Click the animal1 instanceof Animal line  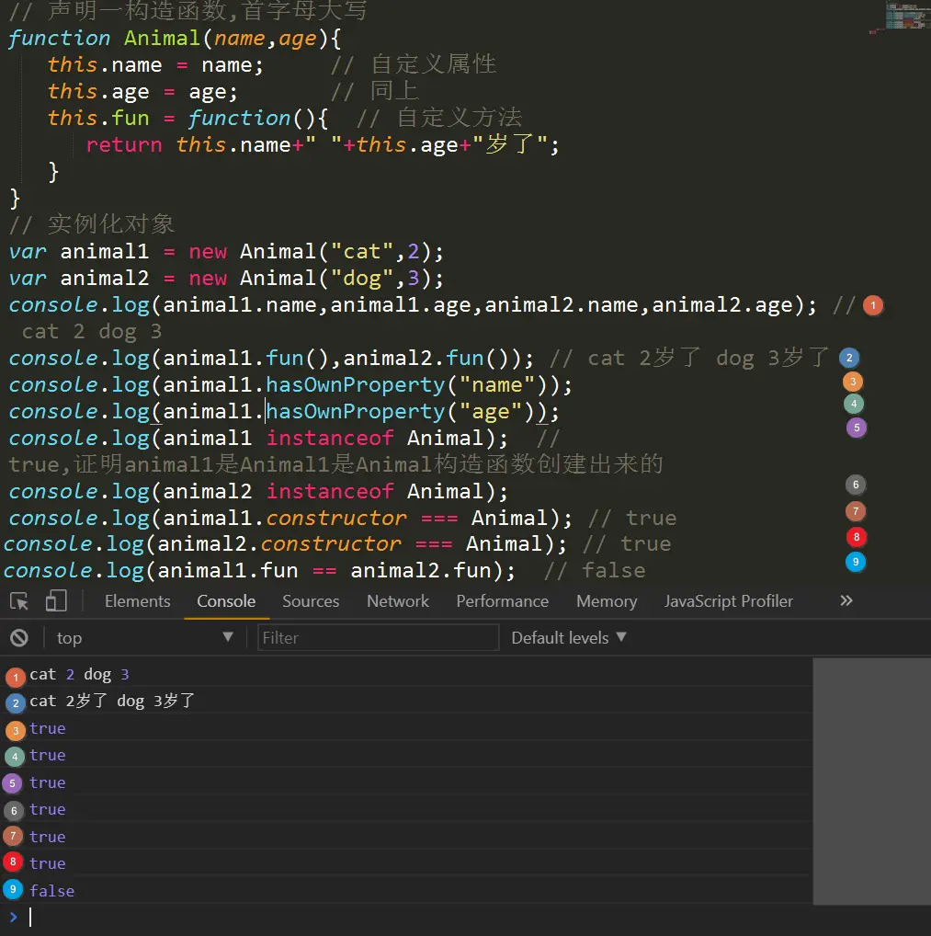[258, 439]
